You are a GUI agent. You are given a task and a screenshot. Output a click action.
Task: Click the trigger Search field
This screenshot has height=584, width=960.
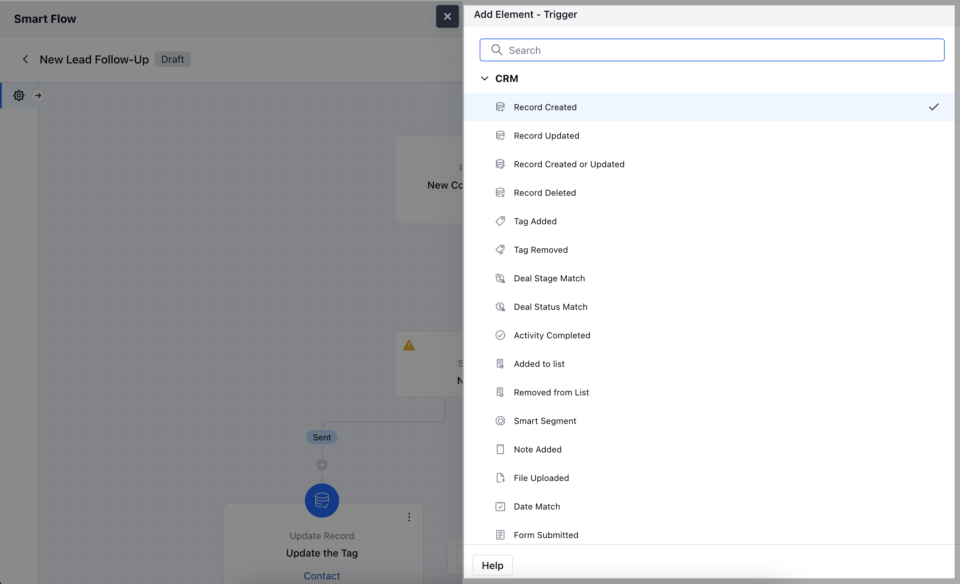click(x=712, y=50)
